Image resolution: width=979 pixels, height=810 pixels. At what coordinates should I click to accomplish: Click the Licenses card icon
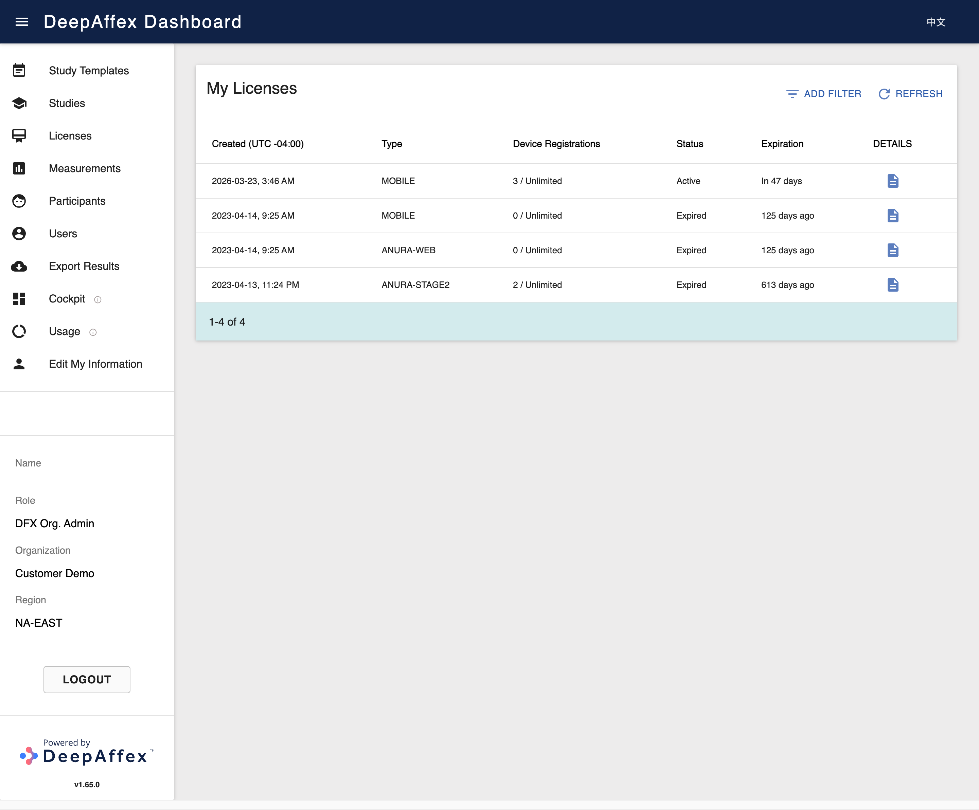tap(19, 135)
